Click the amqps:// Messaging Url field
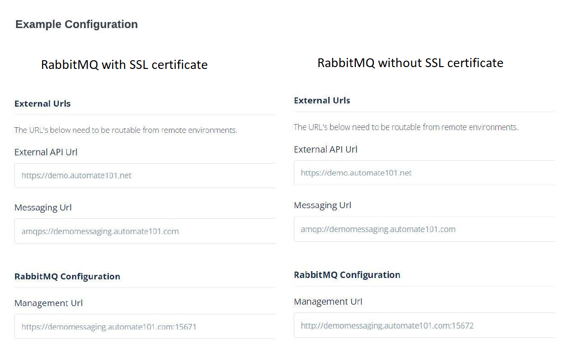Viewport: 573px width, 352px height. pyautogui.click(x=145, y=231)
